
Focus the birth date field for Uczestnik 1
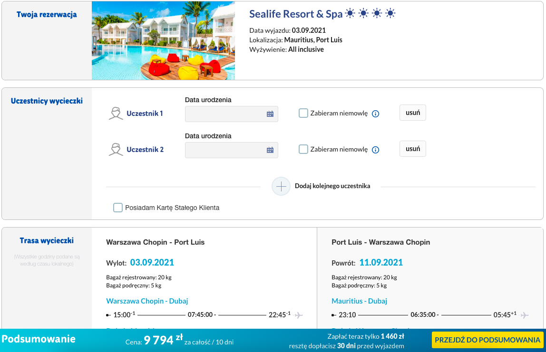pyautogui.click(x=225, y=114)
